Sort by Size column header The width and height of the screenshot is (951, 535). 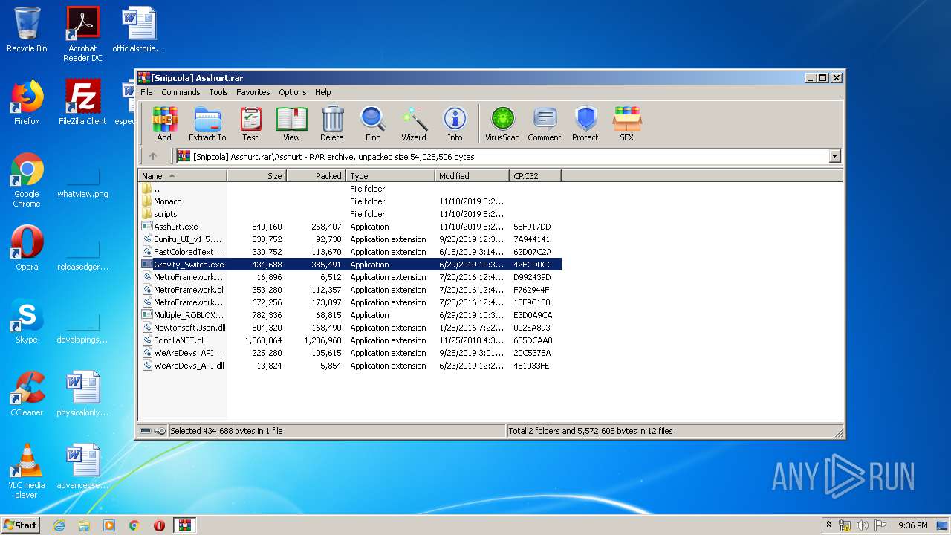click(x=256, y=176)
